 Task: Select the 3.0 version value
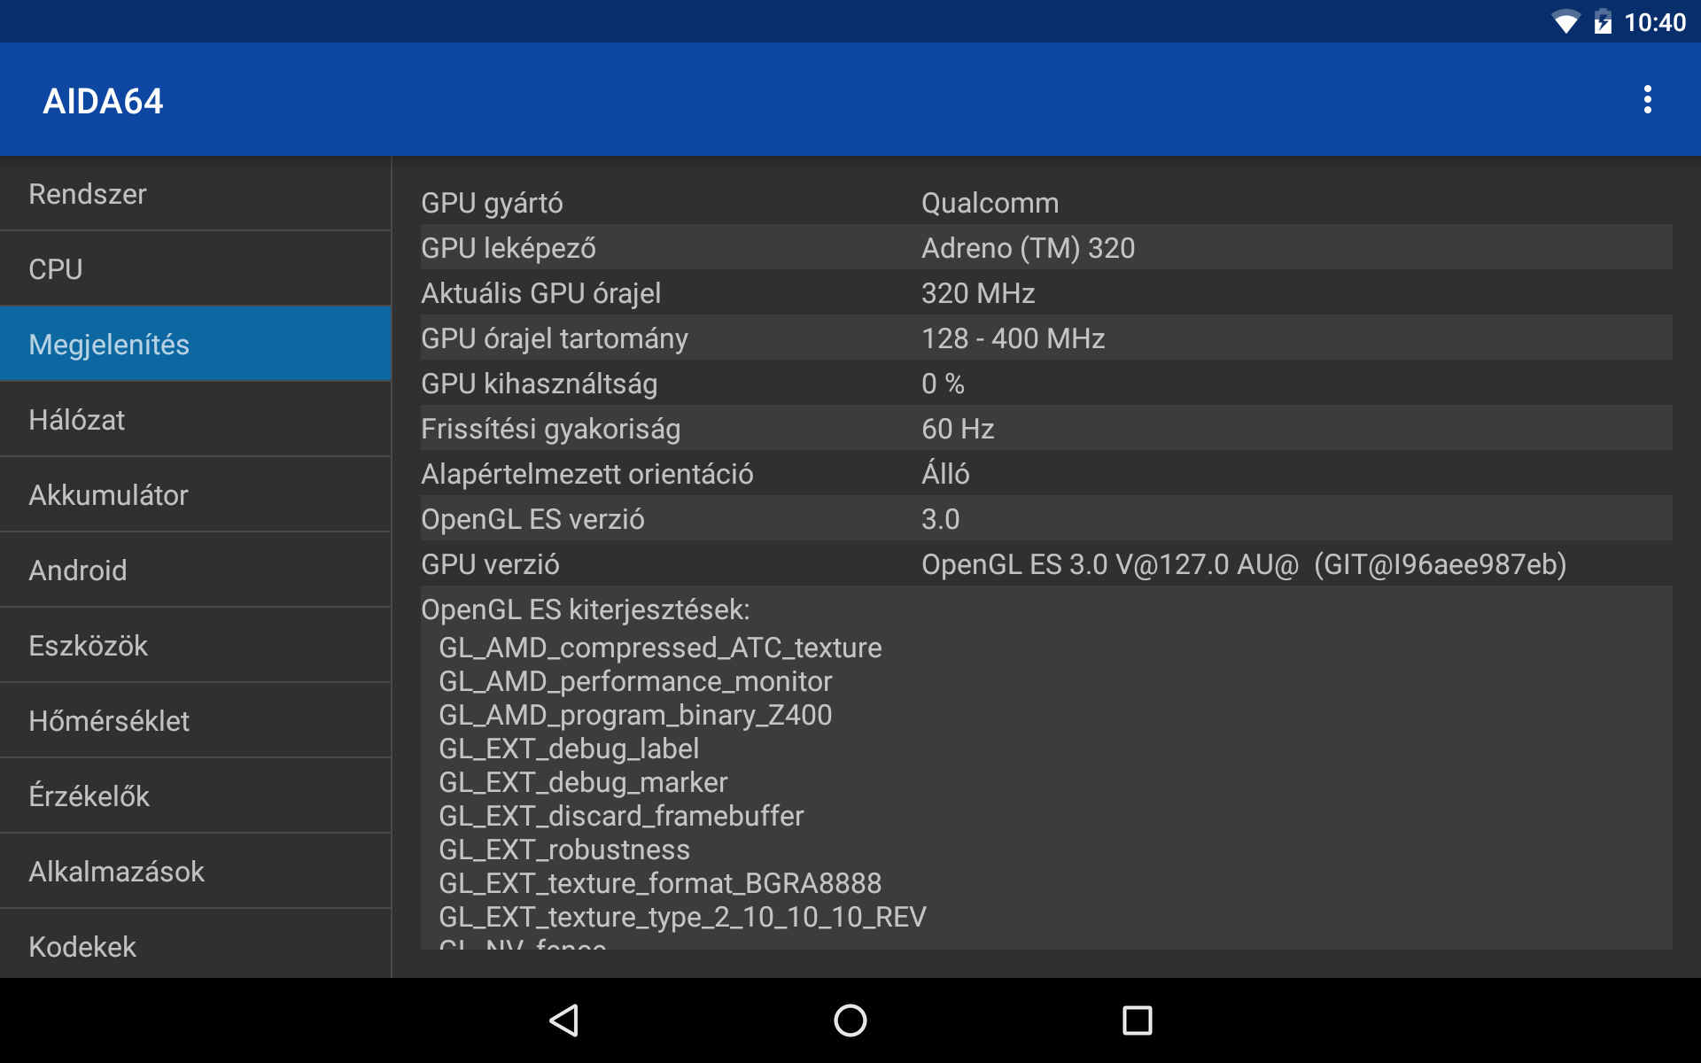click(x=940, y=519)
